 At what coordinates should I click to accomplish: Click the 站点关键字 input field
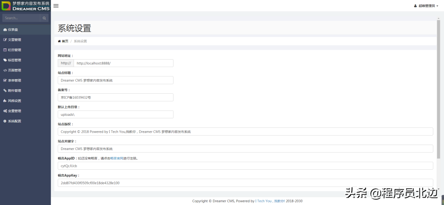[245, 149]
